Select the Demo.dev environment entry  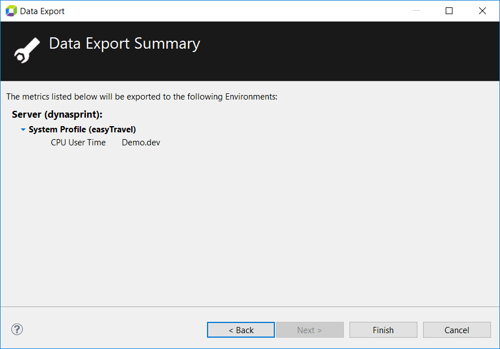point(141,143)
